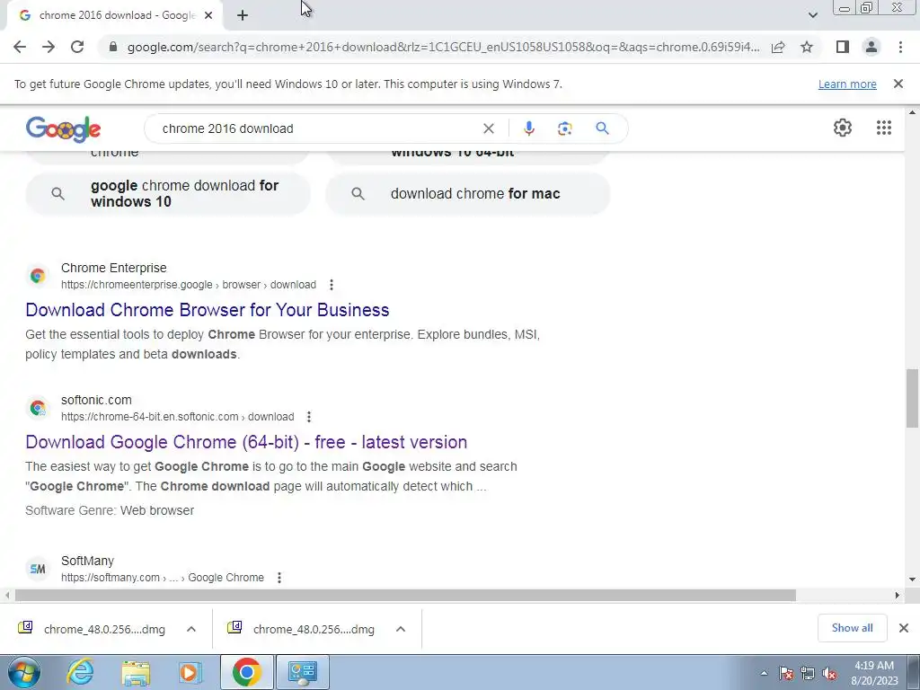Click the scroll up arrow
Screen dimensions: 920x690
tap(912, 112)
